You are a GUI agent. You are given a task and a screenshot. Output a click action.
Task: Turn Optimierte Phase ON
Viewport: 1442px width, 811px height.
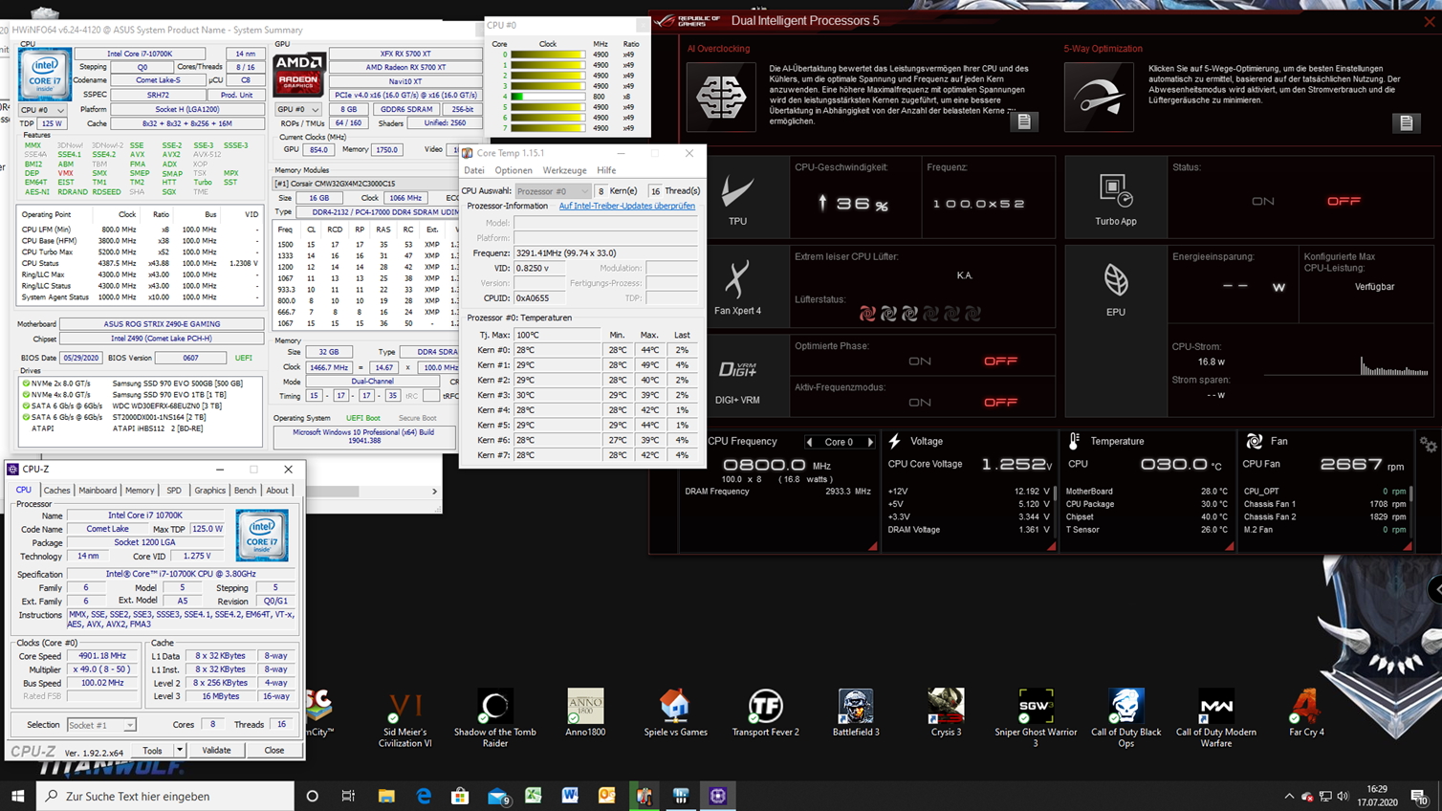tap(920, 361)
